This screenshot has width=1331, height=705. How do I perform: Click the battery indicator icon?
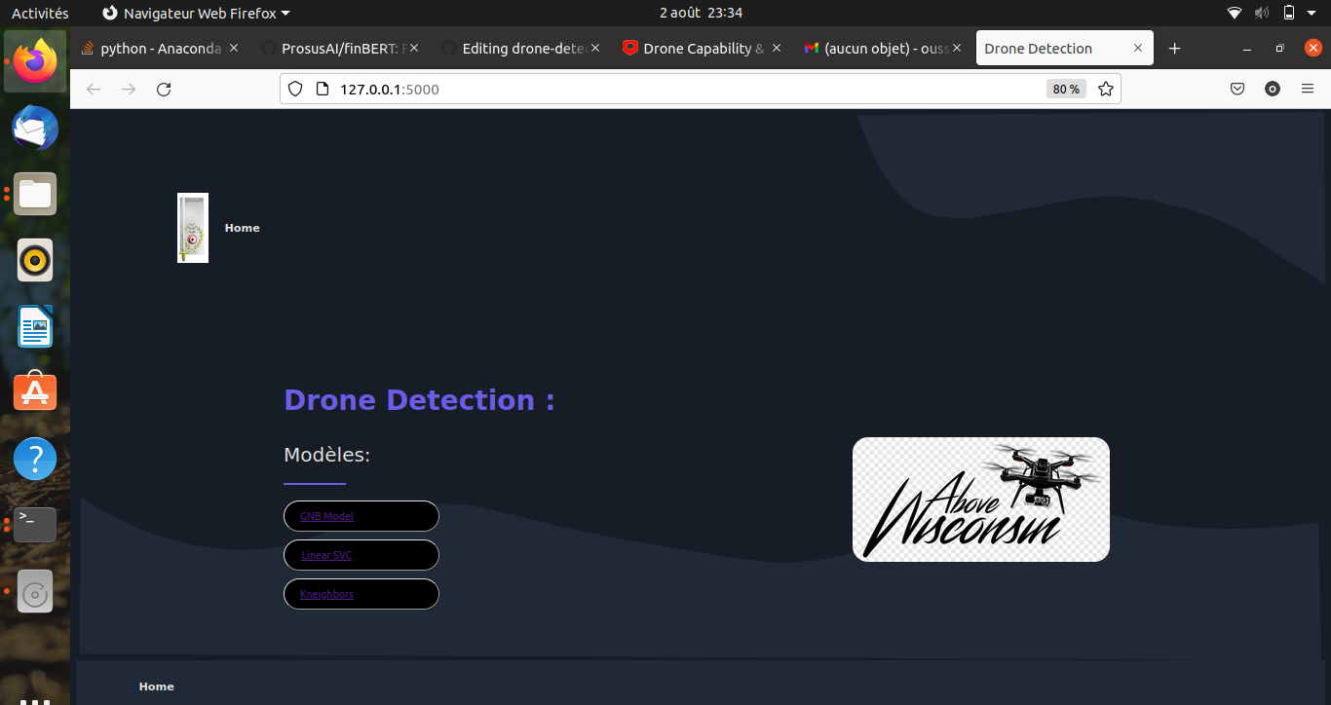click(1289, 13)
